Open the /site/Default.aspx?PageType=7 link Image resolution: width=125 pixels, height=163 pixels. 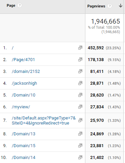[44, 120]
